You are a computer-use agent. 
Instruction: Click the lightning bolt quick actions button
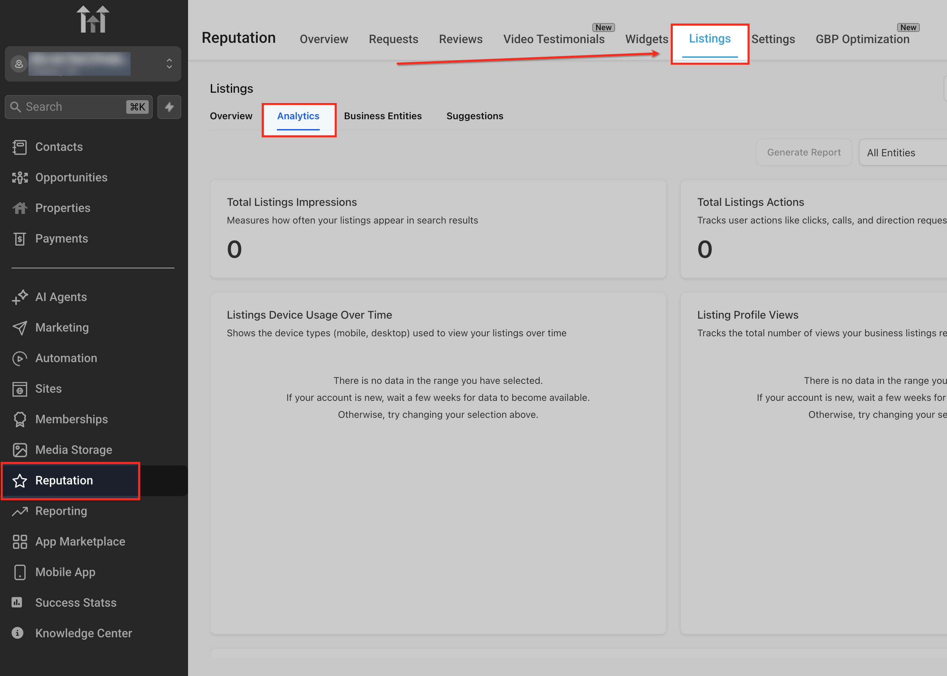[169, 107]
